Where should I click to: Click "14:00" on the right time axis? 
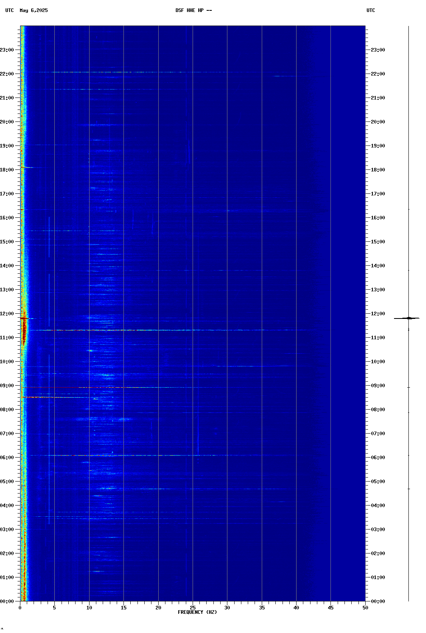378,266
